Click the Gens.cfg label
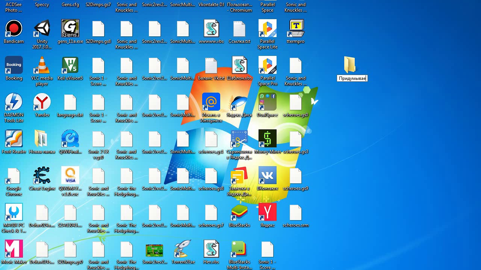The width and height of the screenshot is (481, 270). click(x=70, y=4)
